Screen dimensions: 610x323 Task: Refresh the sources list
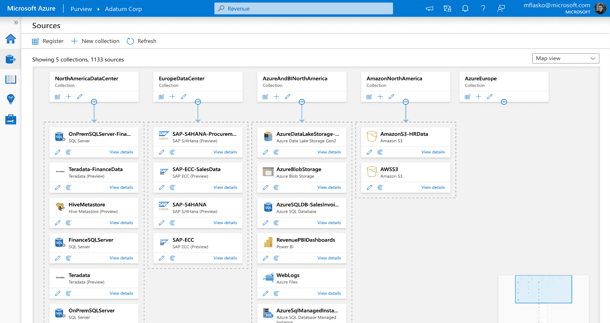pos(142,41)
